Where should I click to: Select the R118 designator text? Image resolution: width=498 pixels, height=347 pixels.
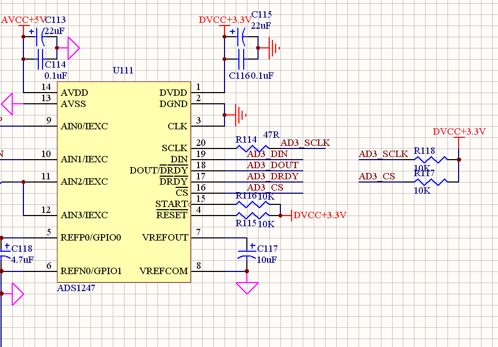click(x=425, y=151)
